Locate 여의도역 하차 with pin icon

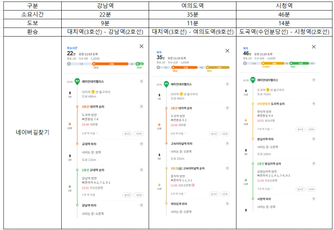click(x=227, y=204)
